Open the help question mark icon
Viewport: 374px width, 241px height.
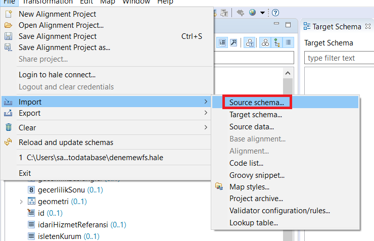[275, 13]
